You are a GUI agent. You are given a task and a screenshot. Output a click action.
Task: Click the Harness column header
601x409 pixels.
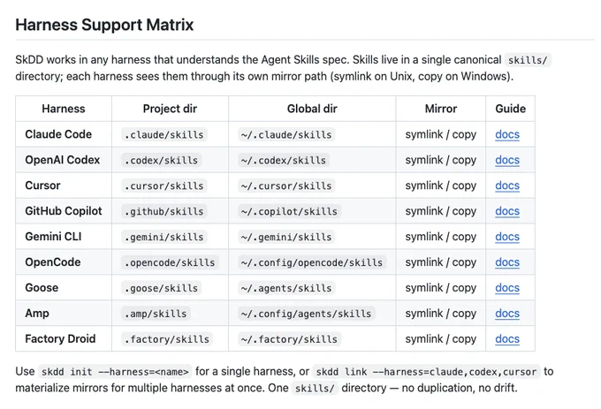click(x=64, y=109)
